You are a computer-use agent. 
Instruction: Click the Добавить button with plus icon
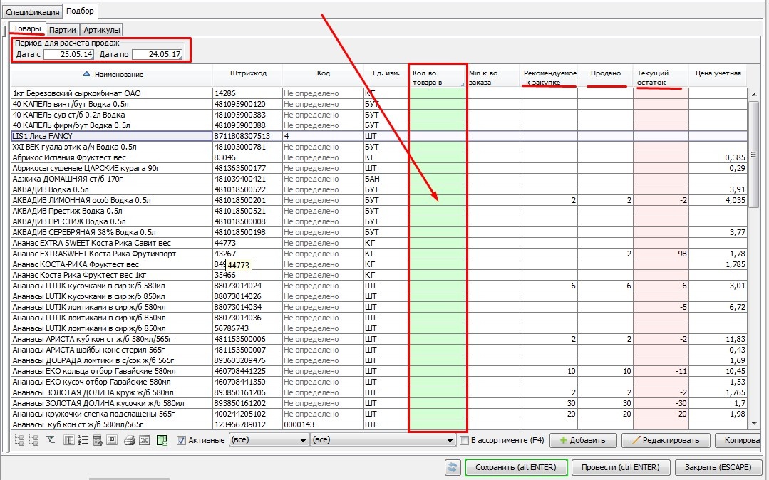coord(582,440)
